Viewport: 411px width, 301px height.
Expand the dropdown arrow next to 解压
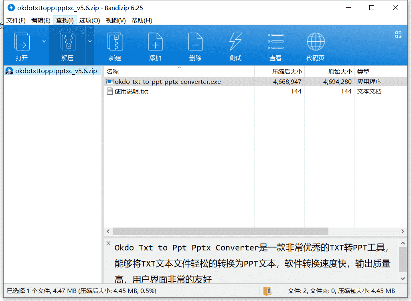click(x=90, y=41)
